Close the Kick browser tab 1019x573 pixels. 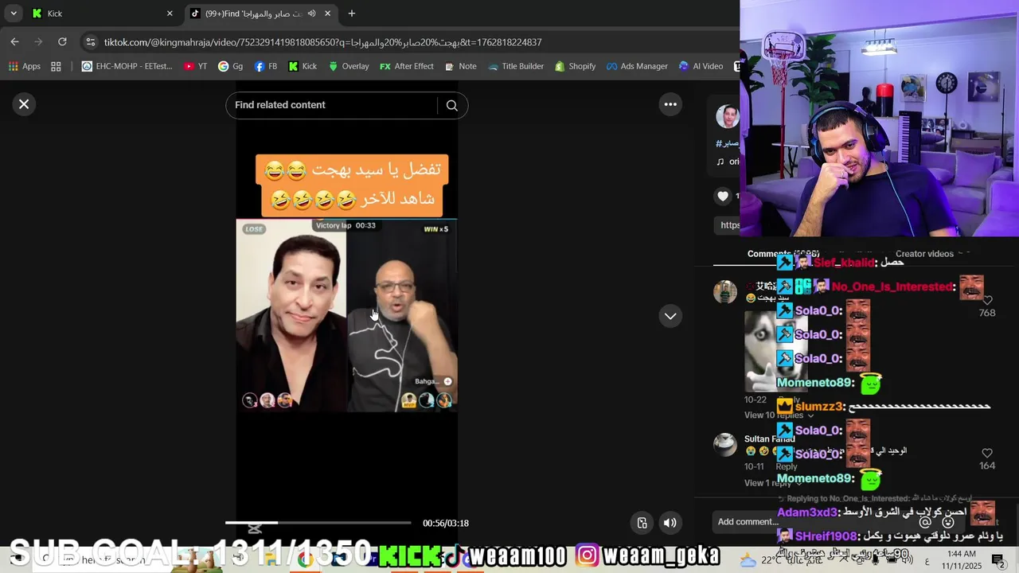(x=170, y=14)
